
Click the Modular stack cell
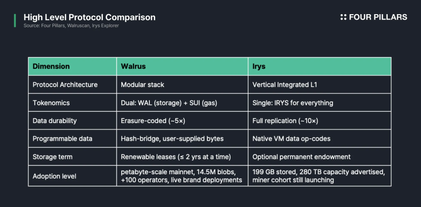click(182, 84)
